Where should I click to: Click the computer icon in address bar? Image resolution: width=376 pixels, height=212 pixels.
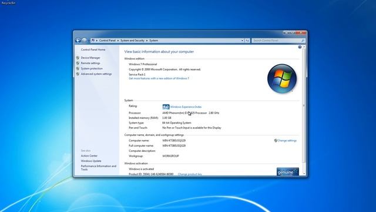click(x=93, y=41)
